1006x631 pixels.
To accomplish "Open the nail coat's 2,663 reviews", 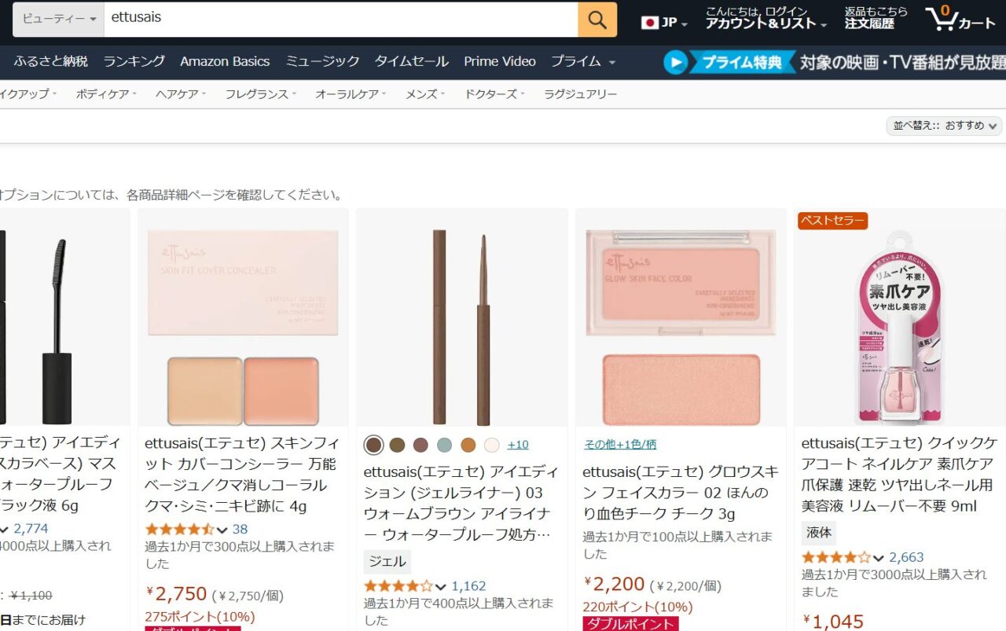I will (906, 558).
